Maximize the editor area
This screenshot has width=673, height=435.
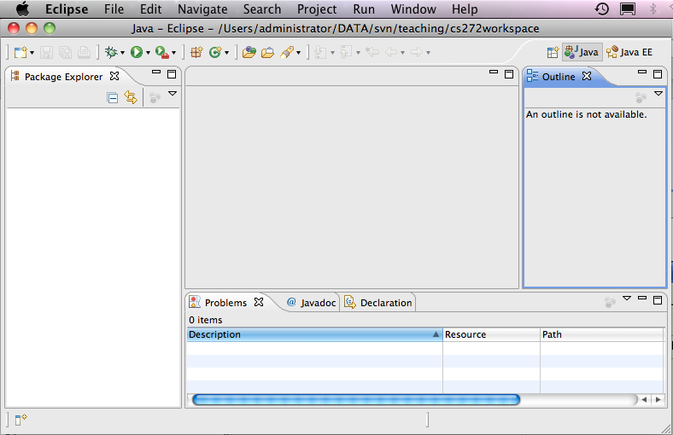509,74
